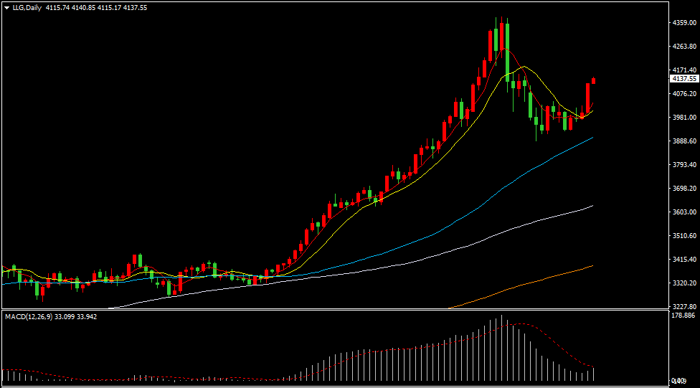The height and width of the screenshot is (388, 700).
Task: Click the 4076.20 price axis level
Action: pyautogui.click(x=684, y=93)
